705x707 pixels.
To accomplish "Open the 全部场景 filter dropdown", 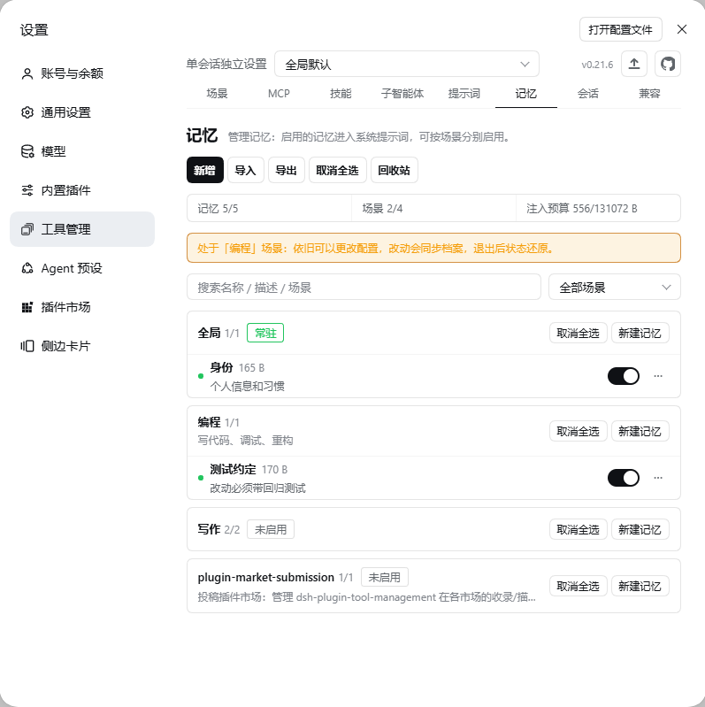I will (x=615, y=288).
